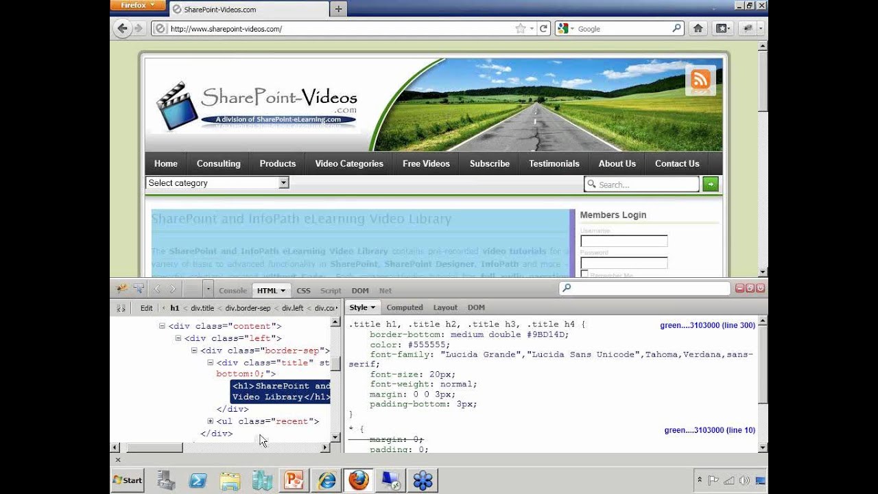Click the Username field in Members Login

(x=624, y=242)
